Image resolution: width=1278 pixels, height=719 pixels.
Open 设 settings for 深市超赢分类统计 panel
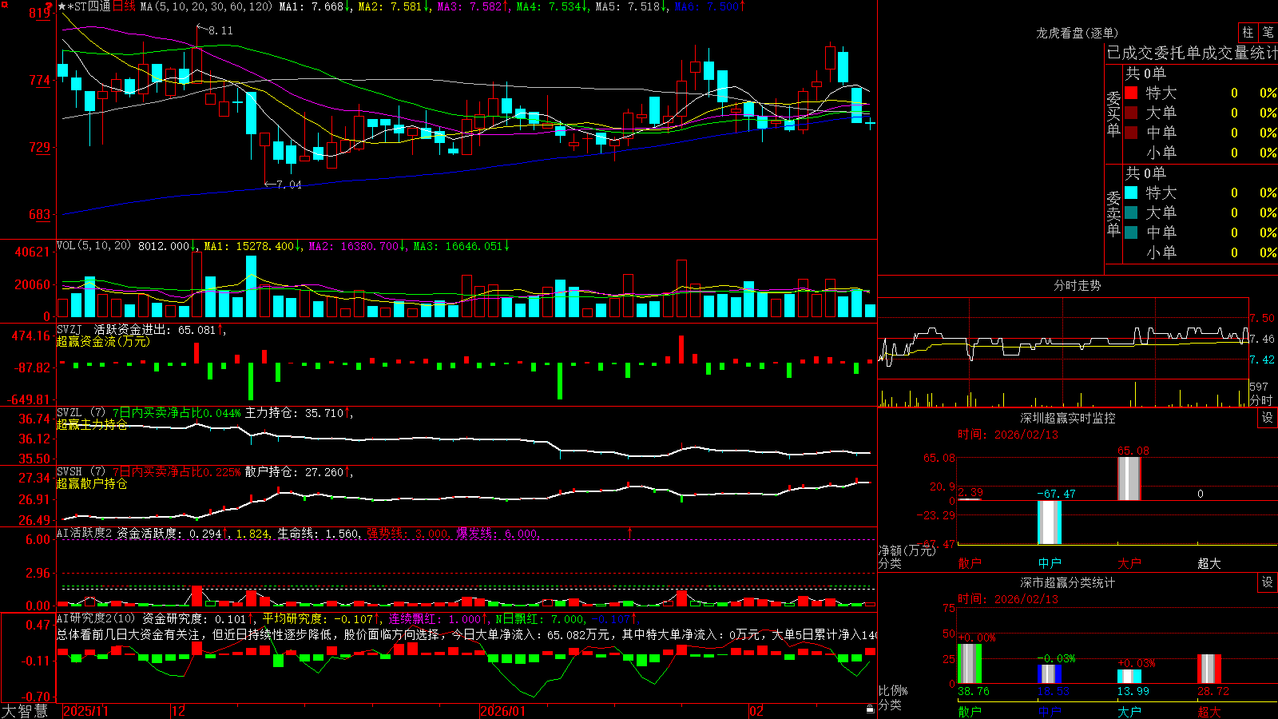[1268, 582]
